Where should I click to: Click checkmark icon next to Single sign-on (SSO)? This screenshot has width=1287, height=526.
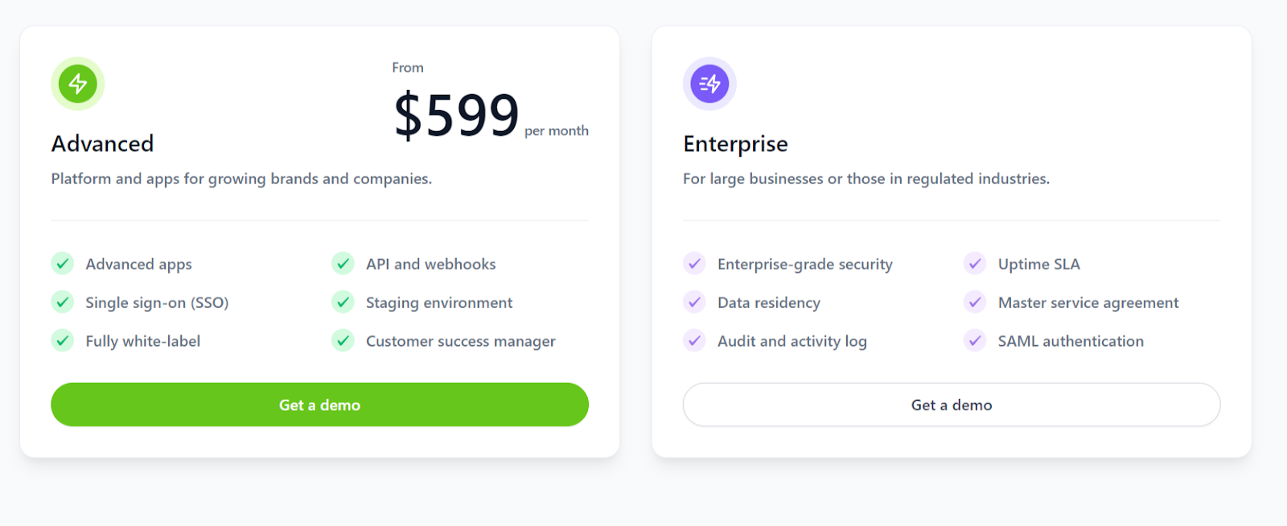pos(63,302)
